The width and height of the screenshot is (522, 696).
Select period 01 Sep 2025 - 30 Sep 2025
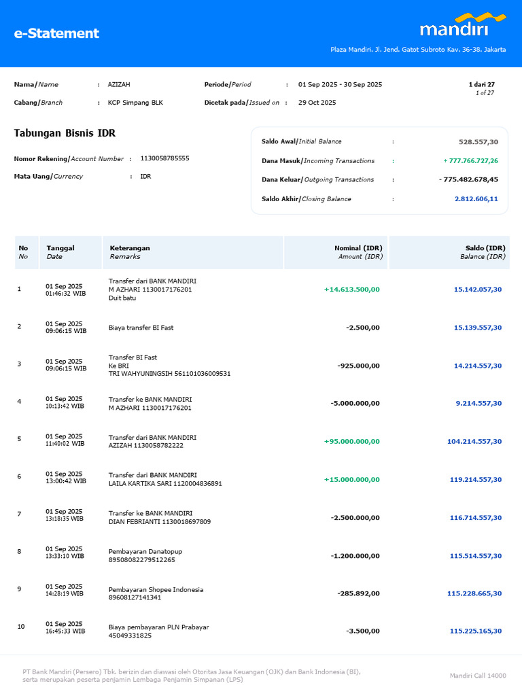340,84
